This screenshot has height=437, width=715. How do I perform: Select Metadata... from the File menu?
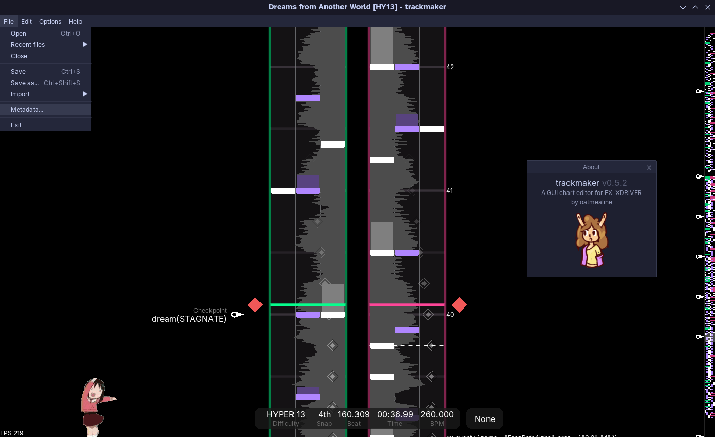pos(27,109)
